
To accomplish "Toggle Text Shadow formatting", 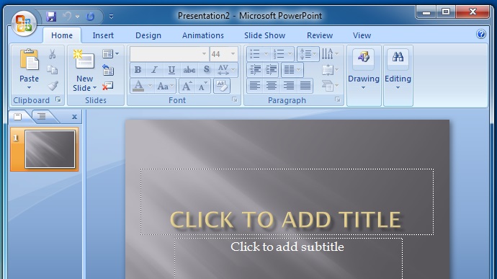I will [x=206, y=70].
